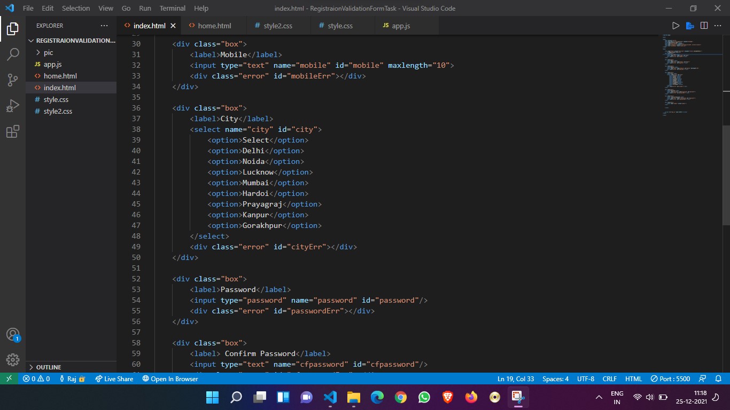Click Raj user in status bar

coord(72,379)
